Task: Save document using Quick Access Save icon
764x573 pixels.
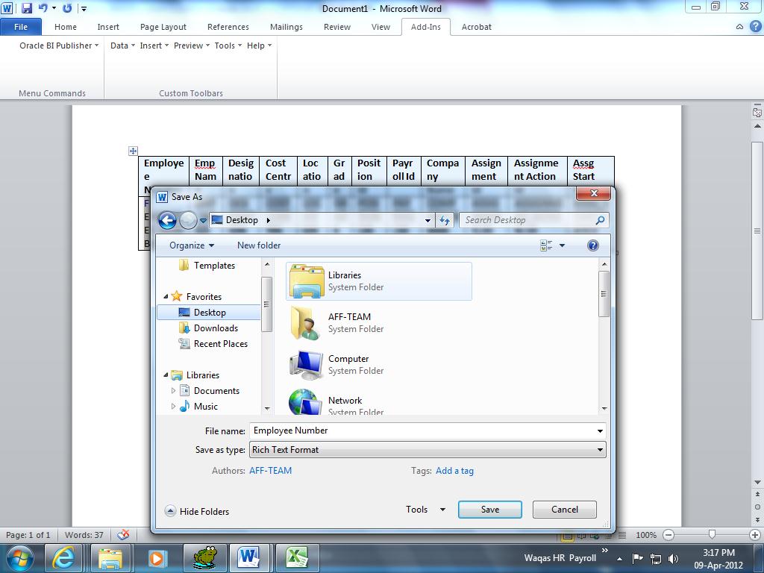Action: click(28, 7)
